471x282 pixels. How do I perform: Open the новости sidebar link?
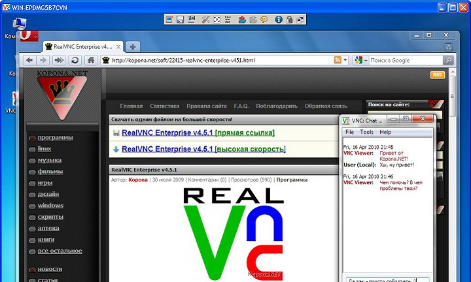(x=50, y=270)
